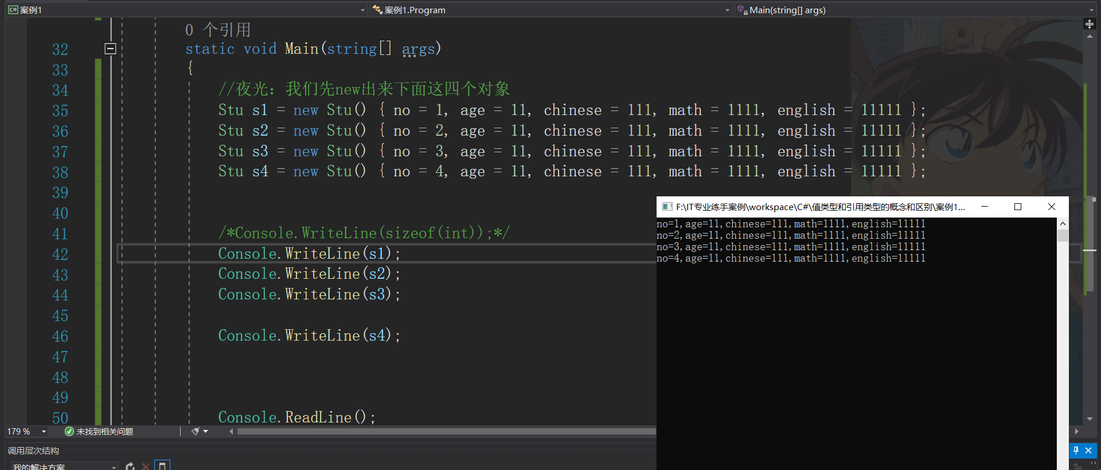
Task: Click the horizontal scrollbar left arrow
Action: tap(232, 431)
